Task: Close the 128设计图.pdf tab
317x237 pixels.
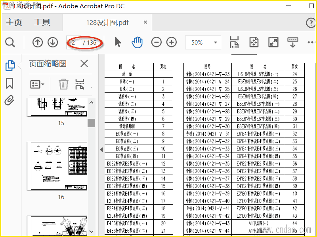Action: click(x=145, y=23)
